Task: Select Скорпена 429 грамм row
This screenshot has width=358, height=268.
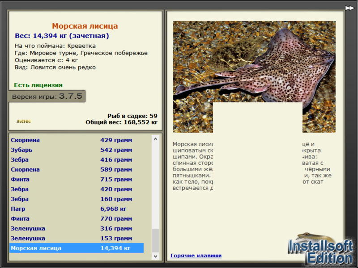Action: click(x=77, y=140)
